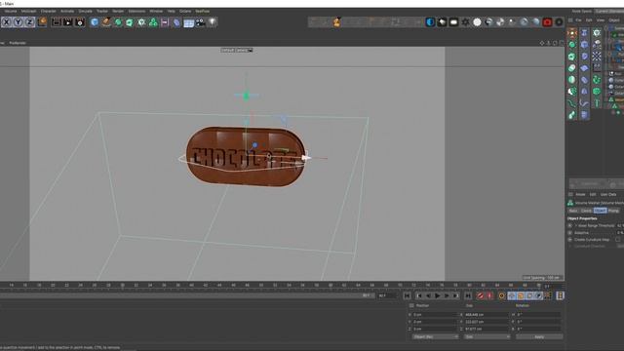Toggle the X axis lock
624x351 pixels.
[7, 22]
